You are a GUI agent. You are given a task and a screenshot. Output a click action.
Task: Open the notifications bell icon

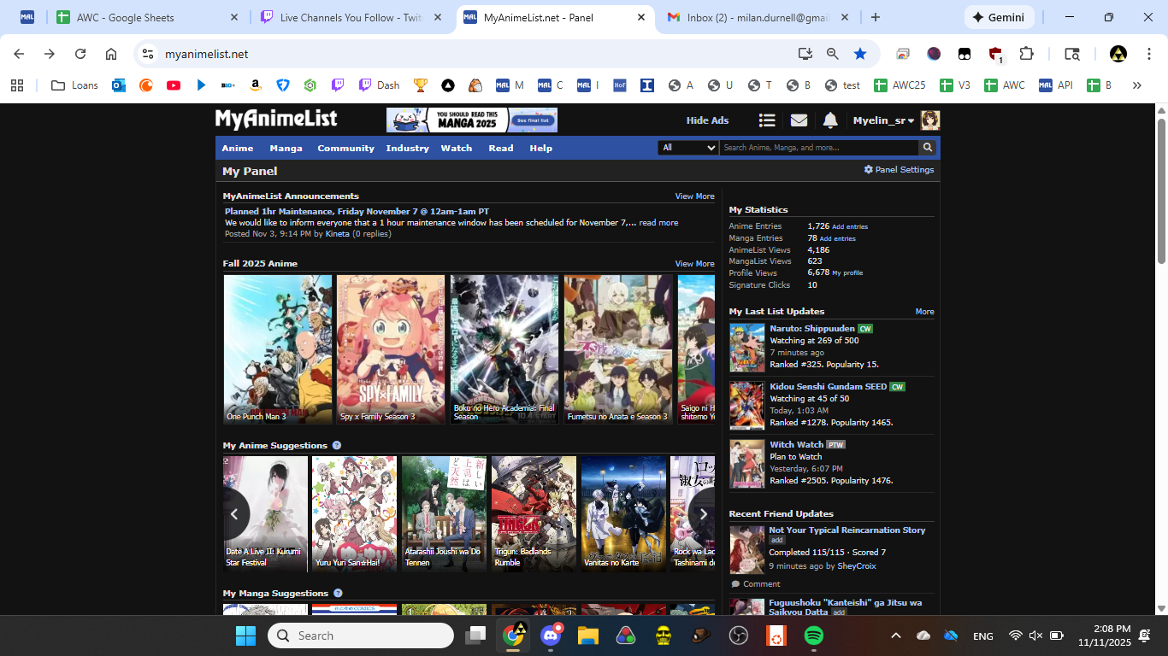coord(829,120)
